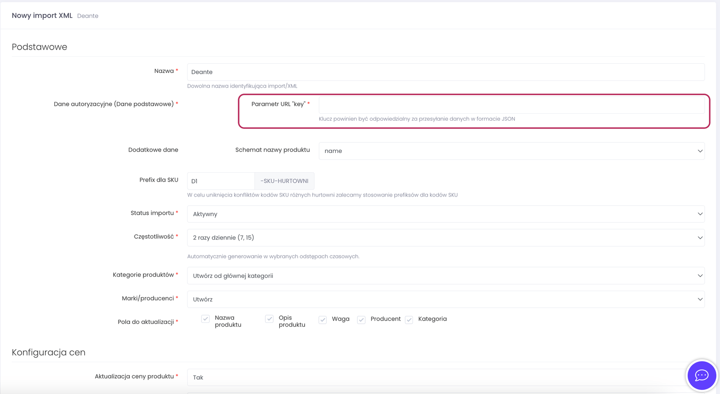Toggle the Waga checkbox
Viewport: 720px width, 394px height.
pyautogui.click(x=322, y=320)
